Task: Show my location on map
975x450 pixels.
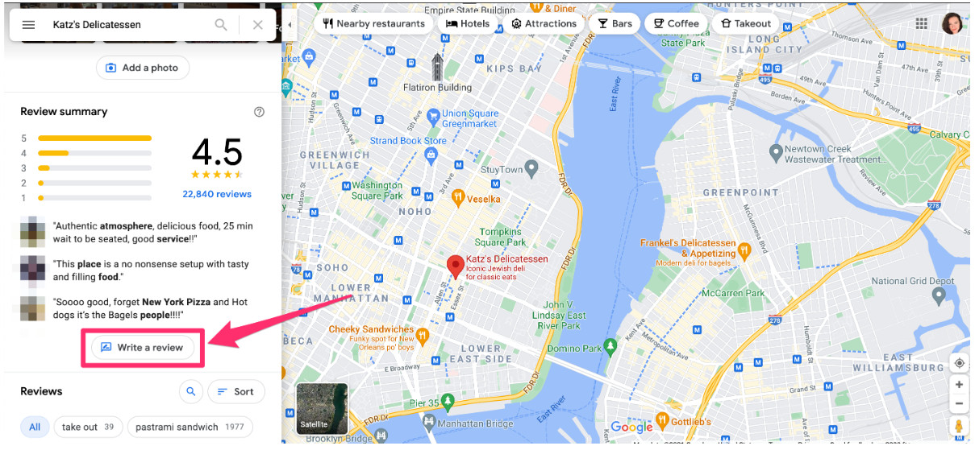Action: tap(959, 363)
